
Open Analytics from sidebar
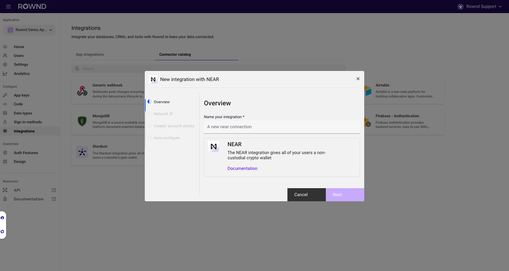[x=22, y=74]
